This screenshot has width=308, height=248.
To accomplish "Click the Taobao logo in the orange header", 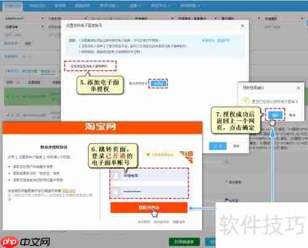I will click(x=100, y=127).
